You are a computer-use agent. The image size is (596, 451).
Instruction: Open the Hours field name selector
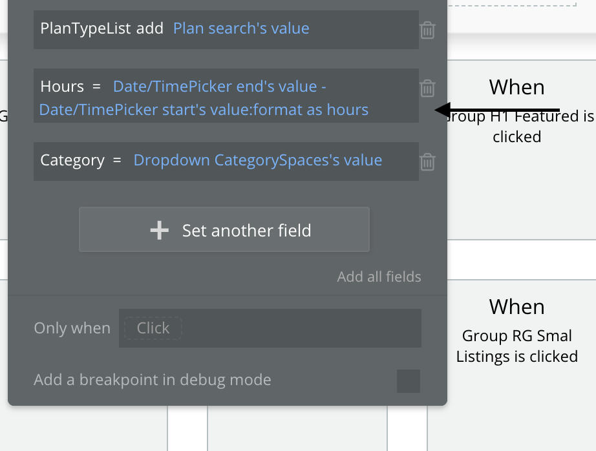point(62,87)
